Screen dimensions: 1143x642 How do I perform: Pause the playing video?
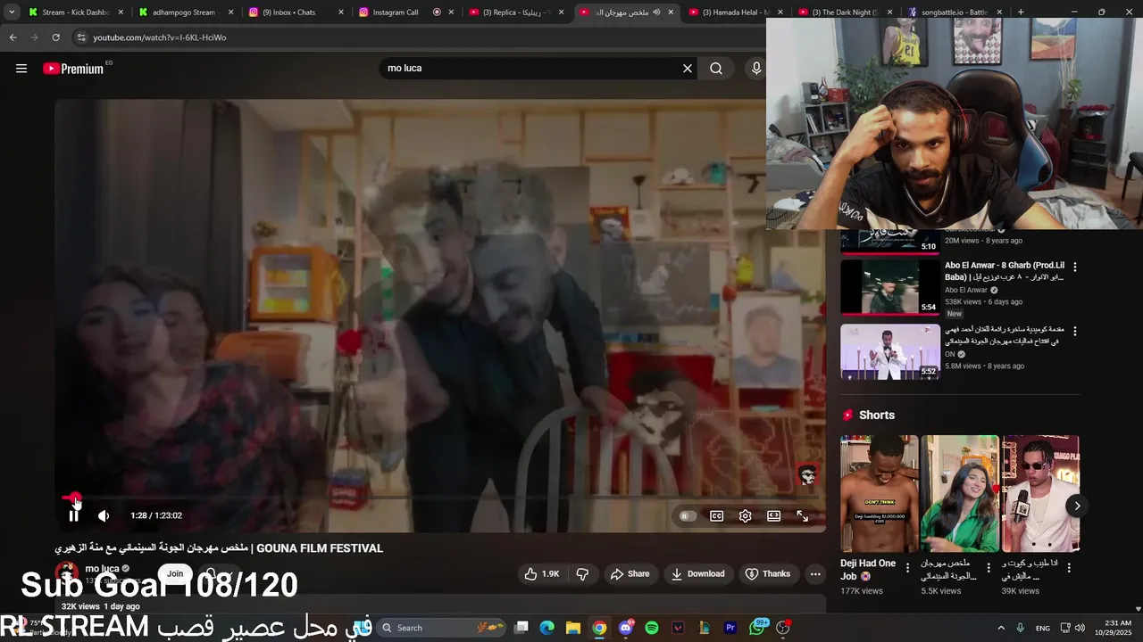pyautogui.click(x=74, y=515)
